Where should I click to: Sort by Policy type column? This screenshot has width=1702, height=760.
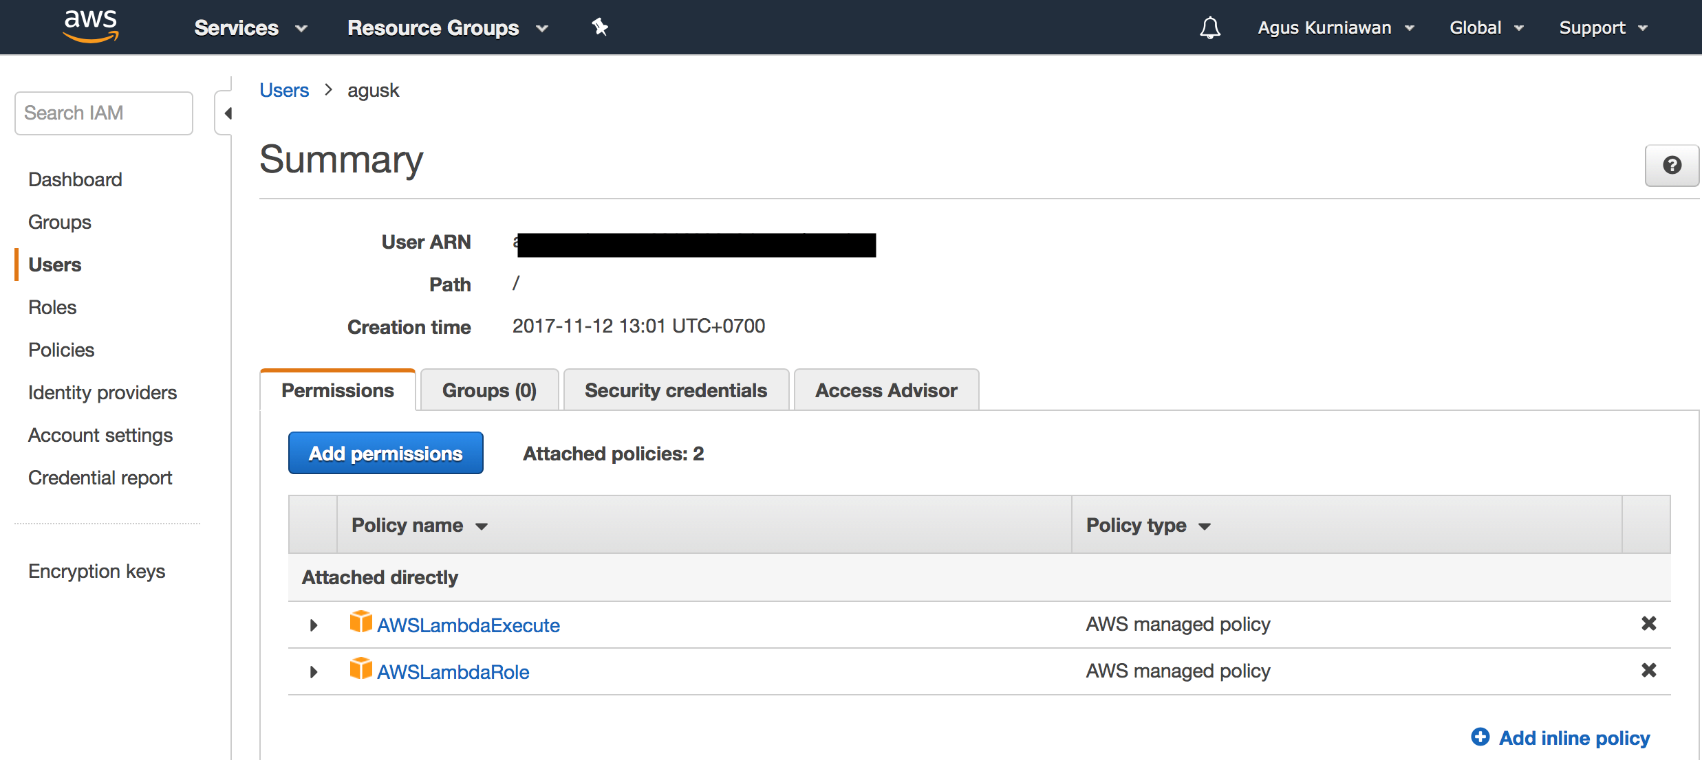point(1148,525)
